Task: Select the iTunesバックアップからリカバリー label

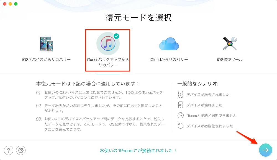Action: [x=108, y=62]
